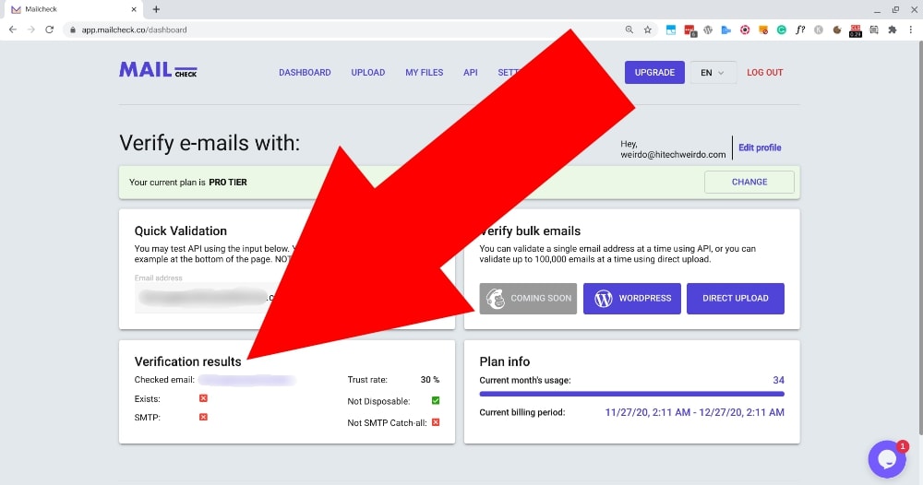Click the Verification results heading
This screenshot has height=485, width=923.
click(187, 361)
